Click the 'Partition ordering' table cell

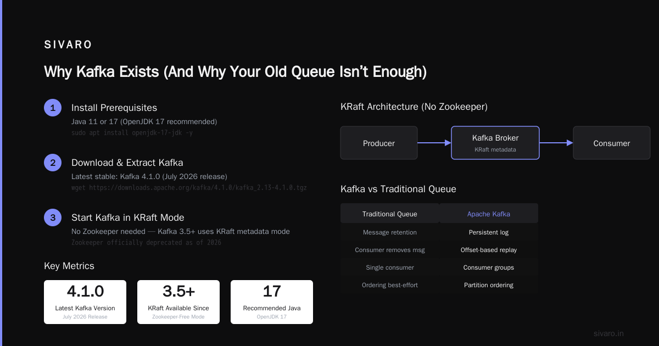[x=489, y=285]
